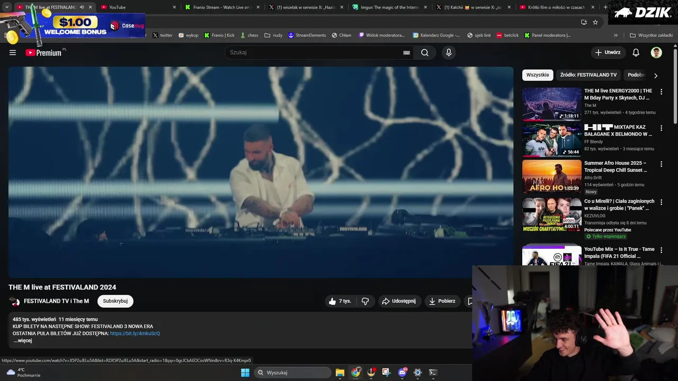Open the notifications bell

(x=636, y=52)
